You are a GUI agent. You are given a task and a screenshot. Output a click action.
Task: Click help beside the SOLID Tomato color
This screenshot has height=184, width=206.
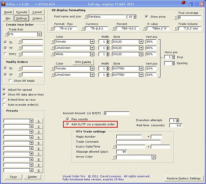pos(52,42)
